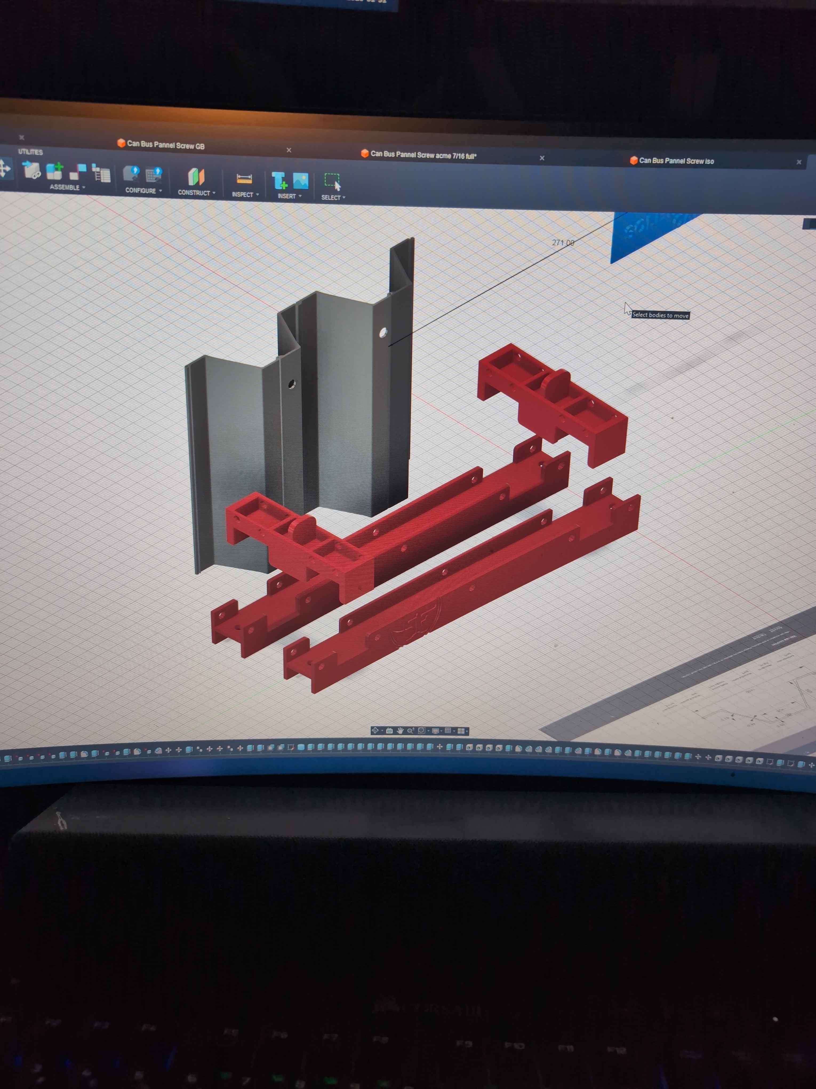Click the Look At icon in navigation bar
The width and height of the screenshot is (816, 1089).
[390, 731]
